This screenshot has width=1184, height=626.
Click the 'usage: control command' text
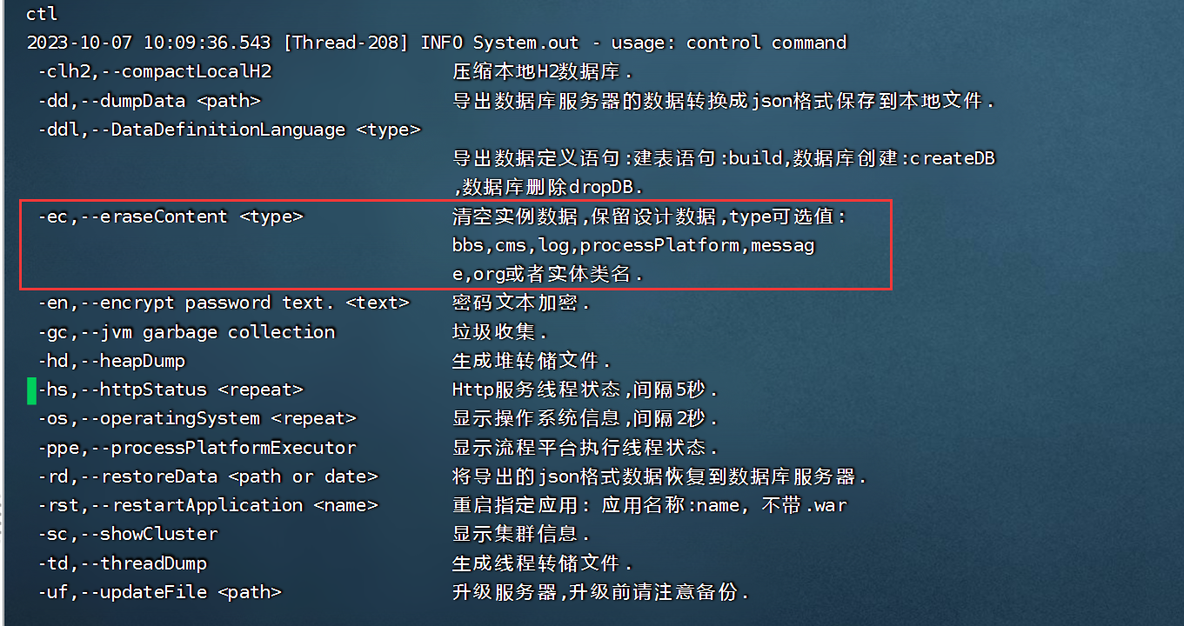728,43
